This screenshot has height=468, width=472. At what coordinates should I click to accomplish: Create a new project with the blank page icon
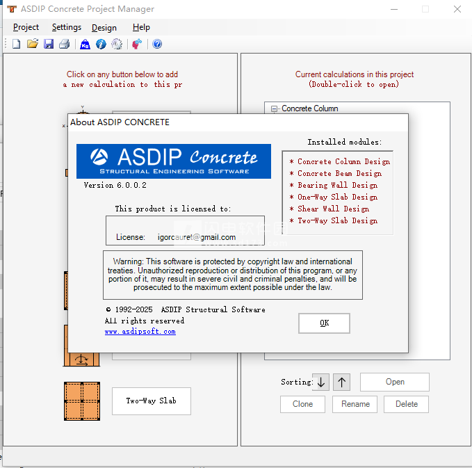(x=16, y=45)
